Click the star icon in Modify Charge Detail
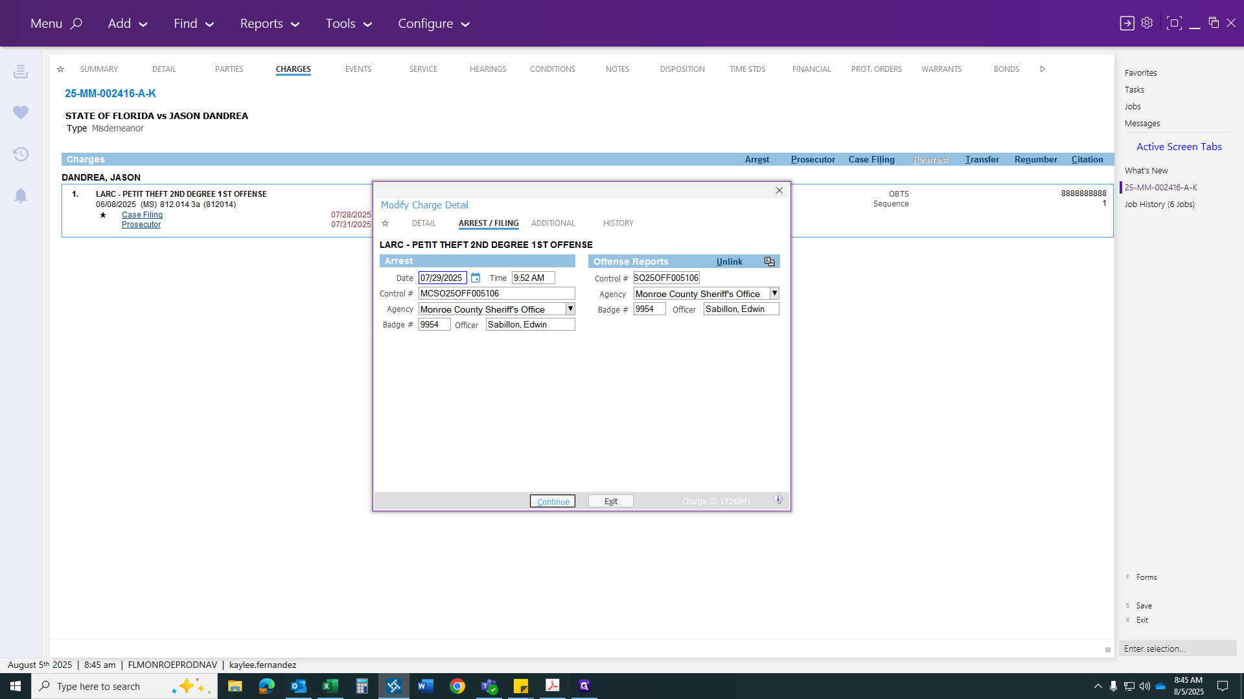Screen dimensions: 1244x699 [x=385, y=223]
